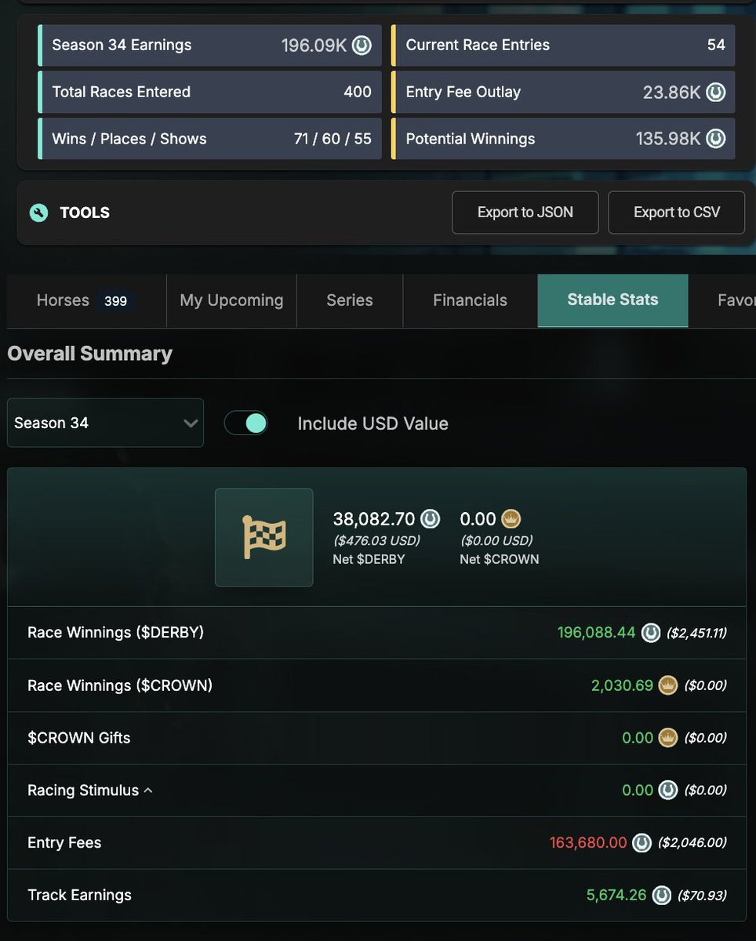
Task: Click the wrench icon beside TOOLS
Action: (x=38, y=213)
